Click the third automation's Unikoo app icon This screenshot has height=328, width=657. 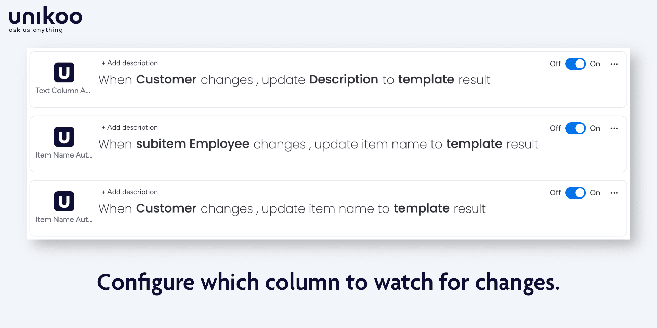[x=64, y=201]
